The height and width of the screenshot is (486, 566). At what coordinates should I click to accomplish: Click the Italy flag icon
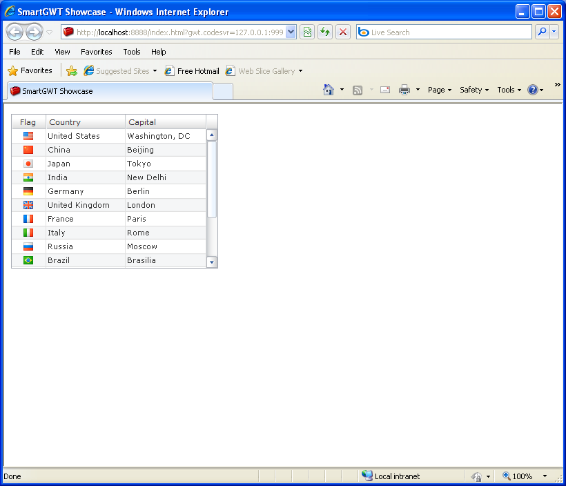(28, 233)
